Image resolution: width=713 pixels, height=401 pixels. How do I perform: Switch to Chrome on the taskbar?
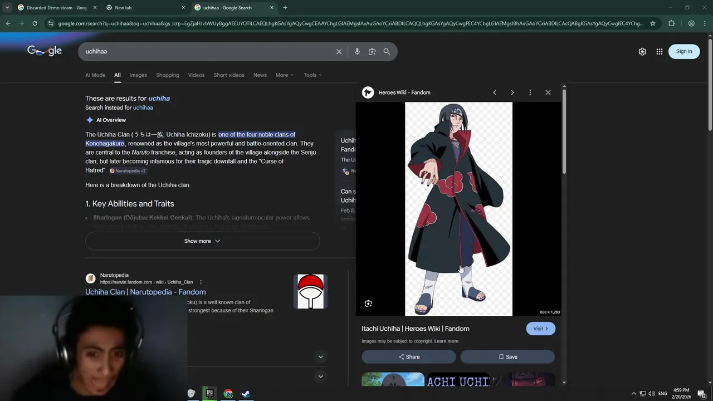[x=228, y=393]
